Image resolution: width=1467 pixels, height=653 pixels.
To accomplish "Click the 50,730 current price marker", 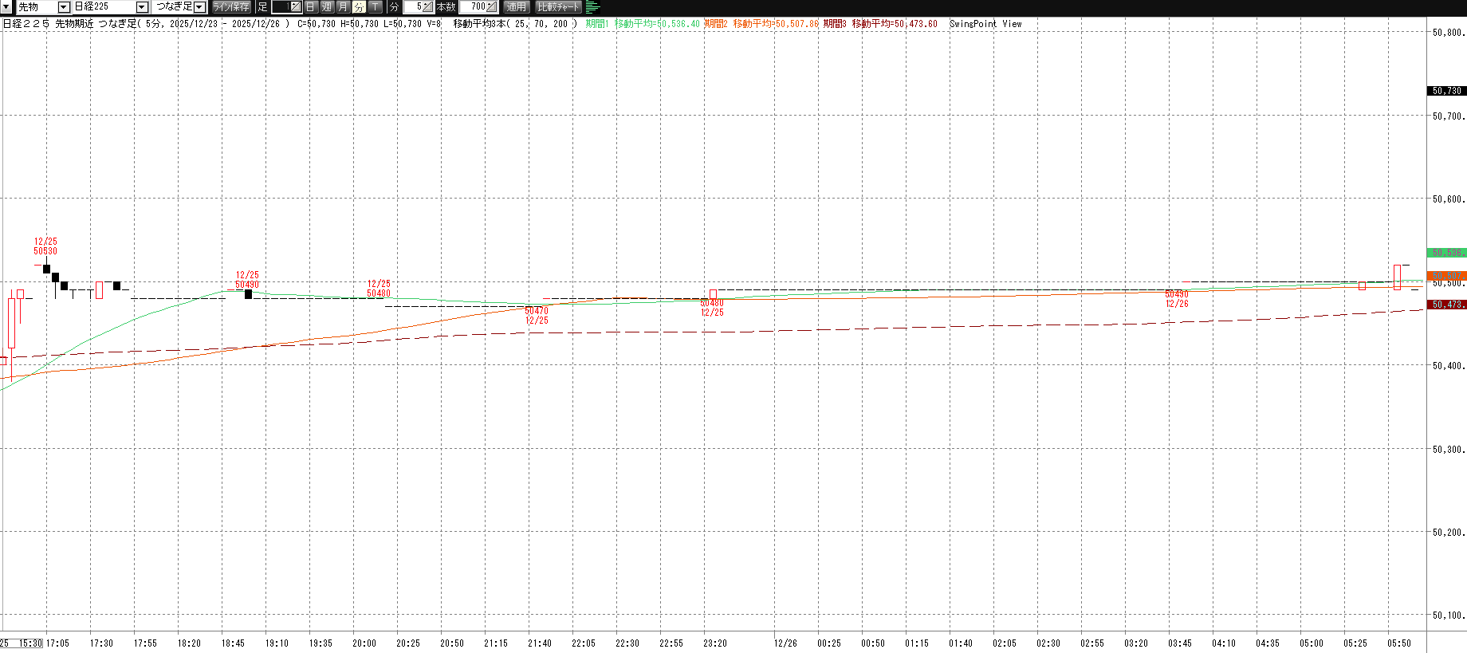I will [x=1446, y=91].
